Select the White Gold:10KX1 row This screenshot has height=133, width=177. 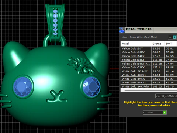[149, 75]
